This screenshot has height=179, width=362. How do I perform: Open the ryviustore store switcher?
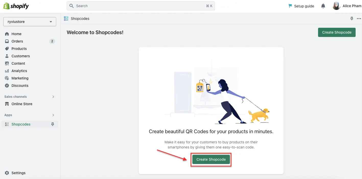click(29, 22)
